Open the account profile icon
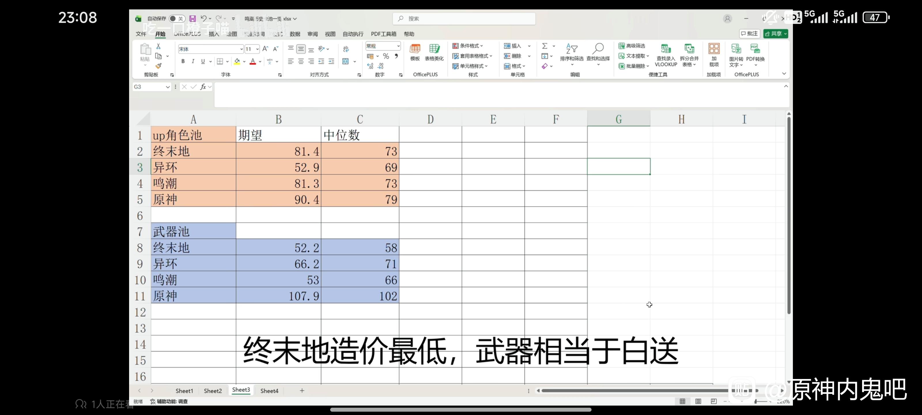Viewport: 922px width, 415px height. tap(727, 19)
